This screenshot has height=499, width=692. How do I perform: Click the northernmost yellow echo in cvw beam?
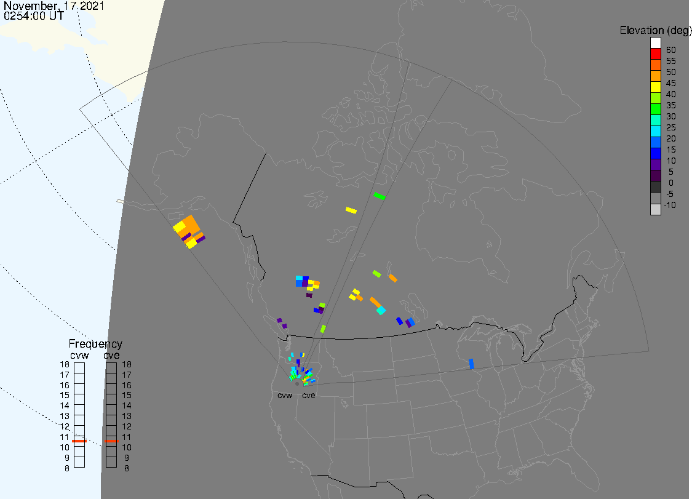tap(351, 210)
